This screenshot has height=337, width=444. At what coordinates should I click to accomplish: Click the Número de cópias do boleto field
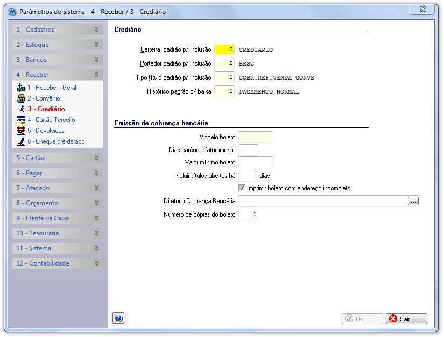coord(248,214)
